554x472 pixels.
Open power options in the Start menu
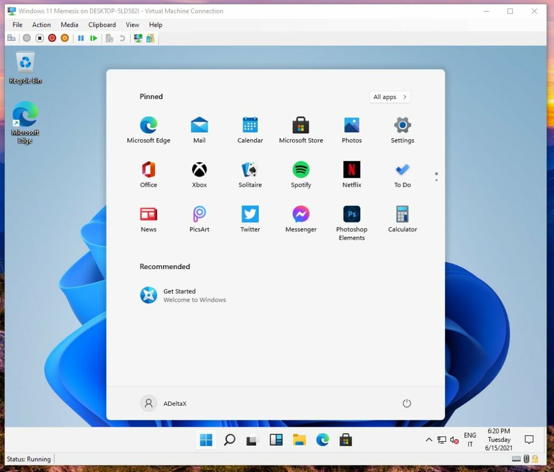click(x=407, y=403)
